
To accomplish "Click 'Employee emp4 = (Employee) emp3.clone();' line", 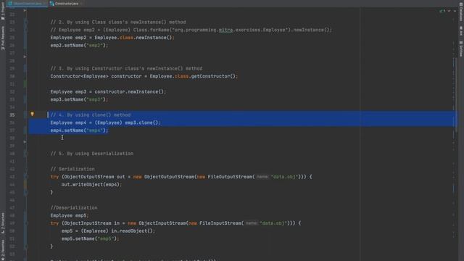I will (105, 123).
